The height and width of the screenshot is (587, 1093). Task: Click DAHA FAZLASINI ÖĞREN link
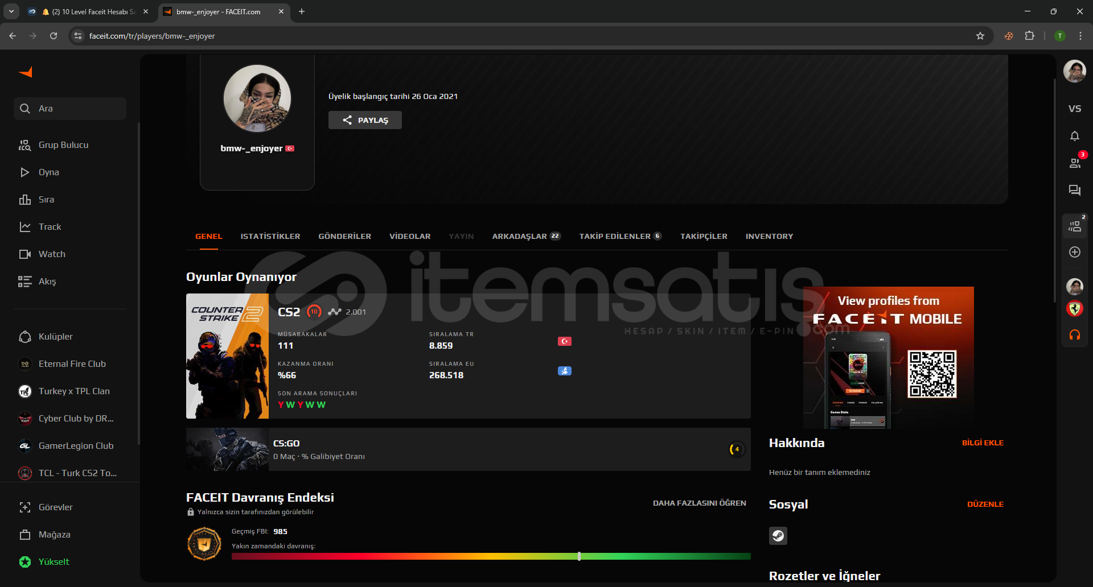(699, 503)
